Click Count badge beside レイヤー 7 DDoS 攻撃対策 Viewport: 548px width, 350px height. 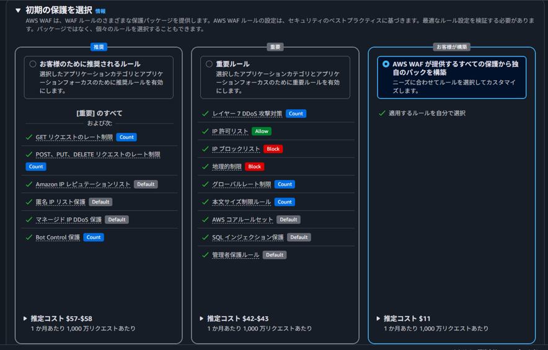(x=296, y=114)
